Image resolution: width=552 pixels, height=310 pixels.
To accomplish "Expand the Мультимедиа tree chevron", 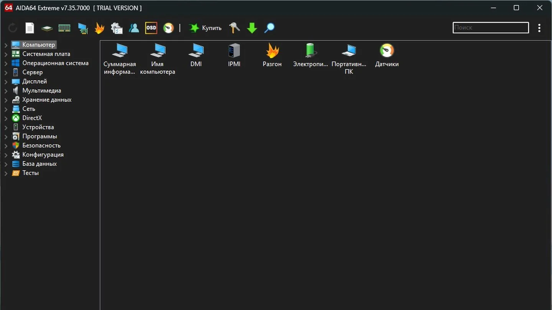I will point(6,91).
